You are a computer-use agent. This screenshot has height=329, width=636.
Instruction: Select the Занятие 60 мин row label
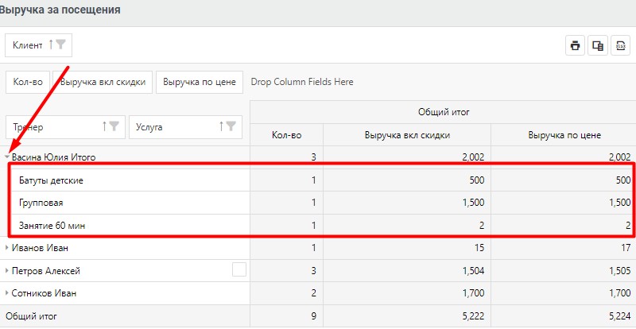[x=52, y=226]
